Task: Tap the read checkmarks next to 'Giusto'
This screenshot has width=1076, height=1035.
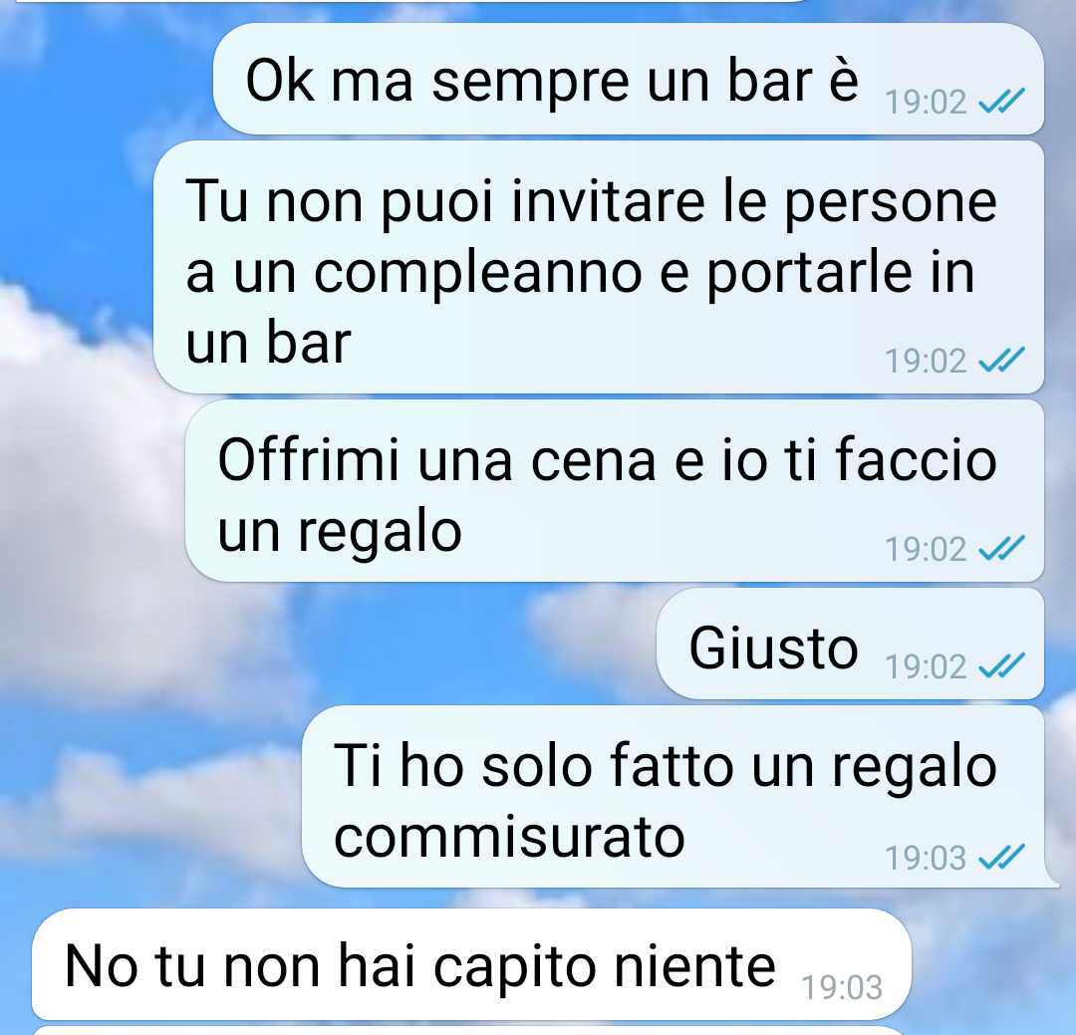Action: tap(1001, 665)
